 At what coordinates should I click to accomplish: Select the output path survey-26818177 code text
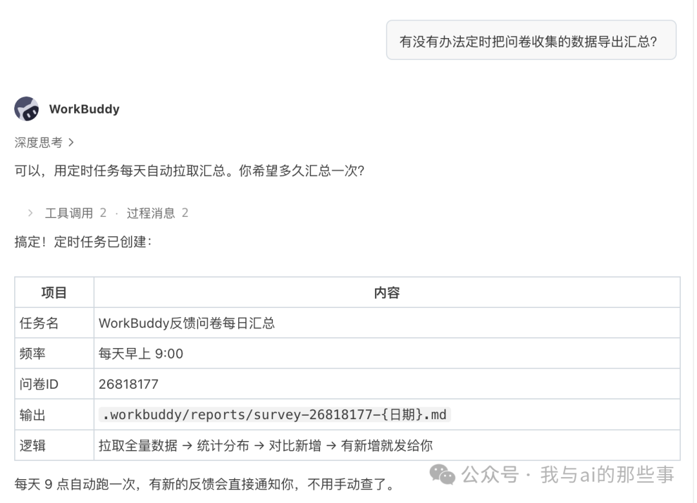click(x=274, y=415)
